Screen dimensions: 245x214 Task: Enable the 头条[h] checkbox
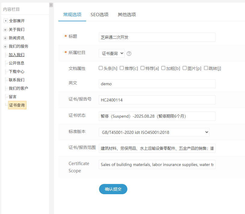[x=101, y=68]
